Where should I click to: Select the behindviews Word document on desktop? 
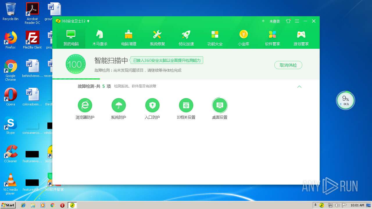(x=32, y=69)
